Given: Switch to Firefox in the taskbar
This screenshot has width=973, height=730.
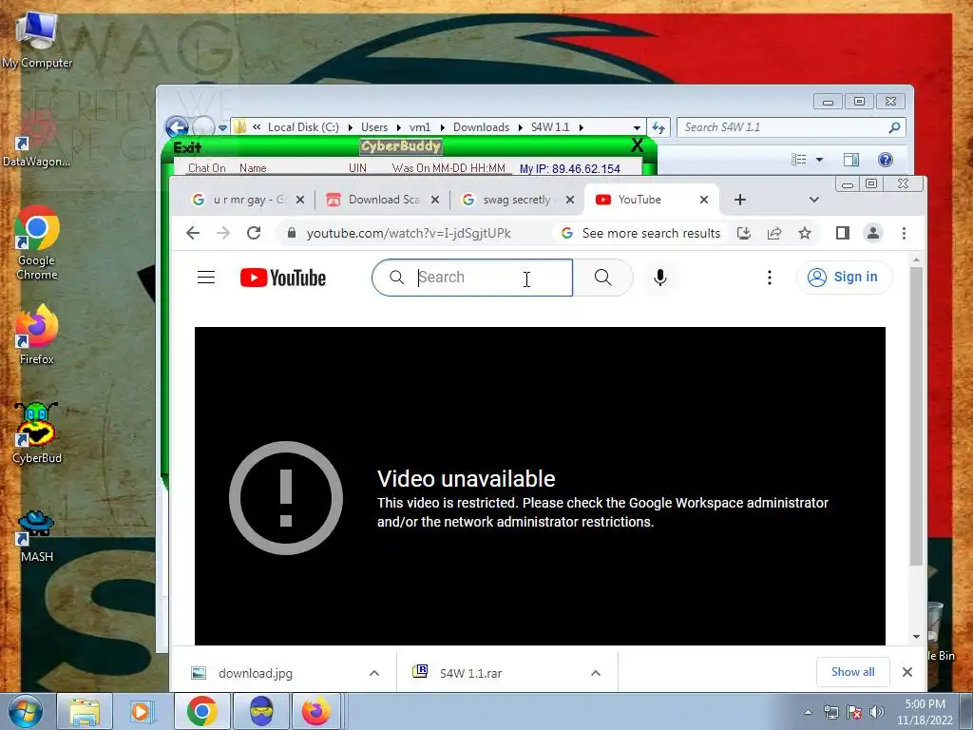Looking at the screenshot, I should tap(316, 711).
